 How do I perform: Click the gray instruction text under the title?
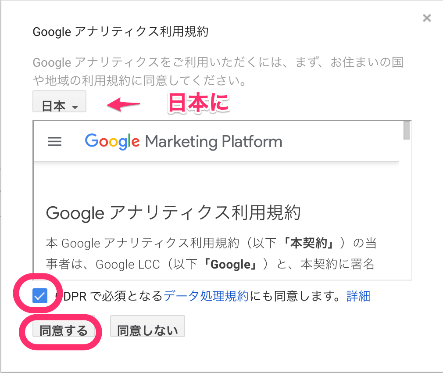218,72
